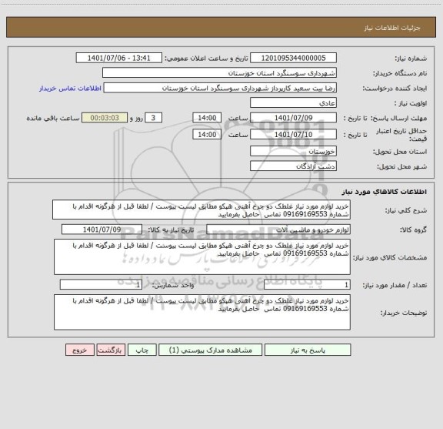Click the ساعت باقی مانده label

[53, 118]
